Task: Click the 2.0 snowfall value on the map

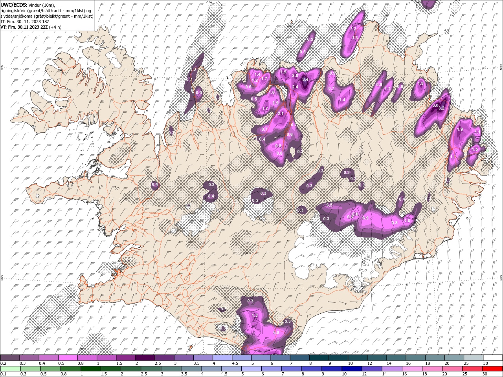Action: pos(296,75)
